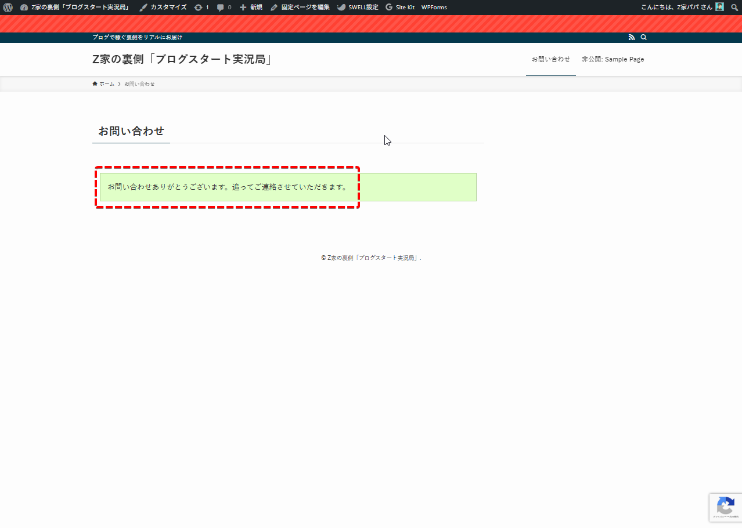Open the site header search icon

tap(643, 37)
